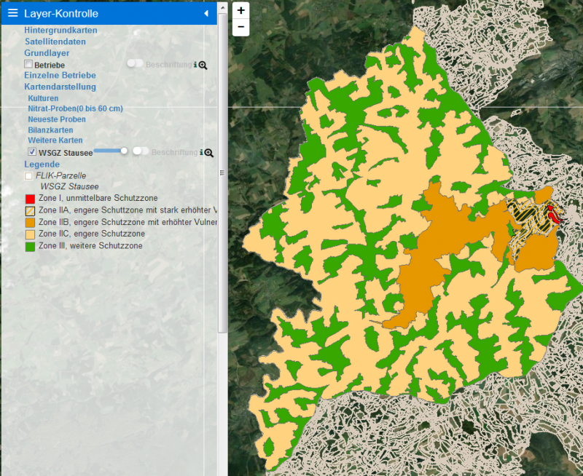Image resolution: width=583 pixels, height=476 pixels.
Task: Uncheck the WSGZ Stausee layer checkbox
Action: [x=32, y=152]
